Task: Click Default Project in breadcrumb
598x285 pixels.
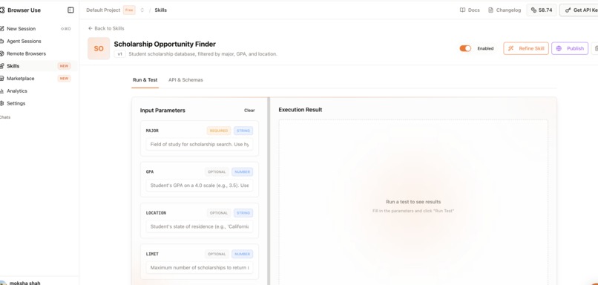Action: point(103,10)
